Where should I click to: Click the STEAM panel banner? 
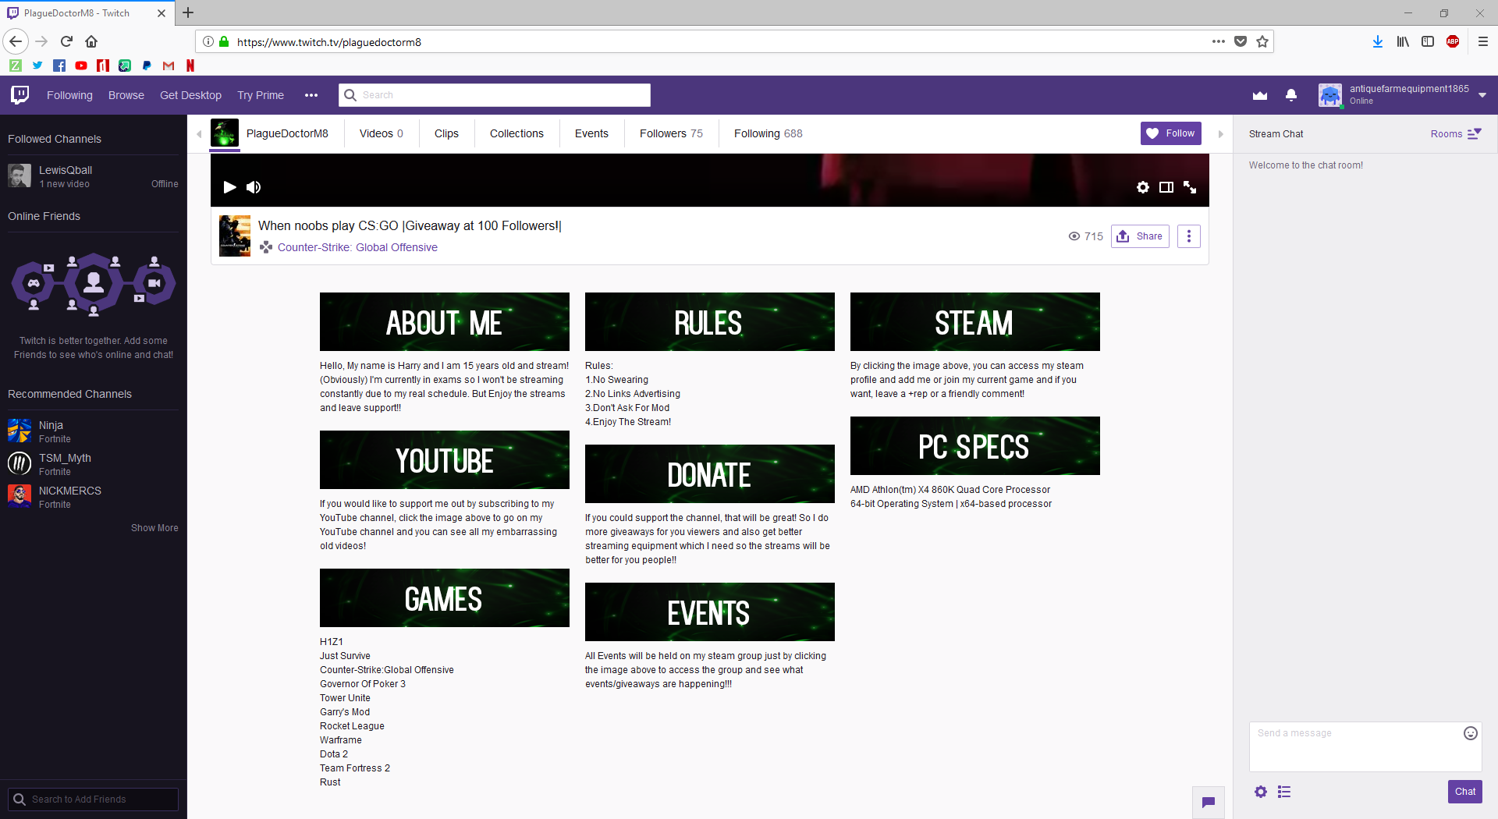tap(975, 321)
